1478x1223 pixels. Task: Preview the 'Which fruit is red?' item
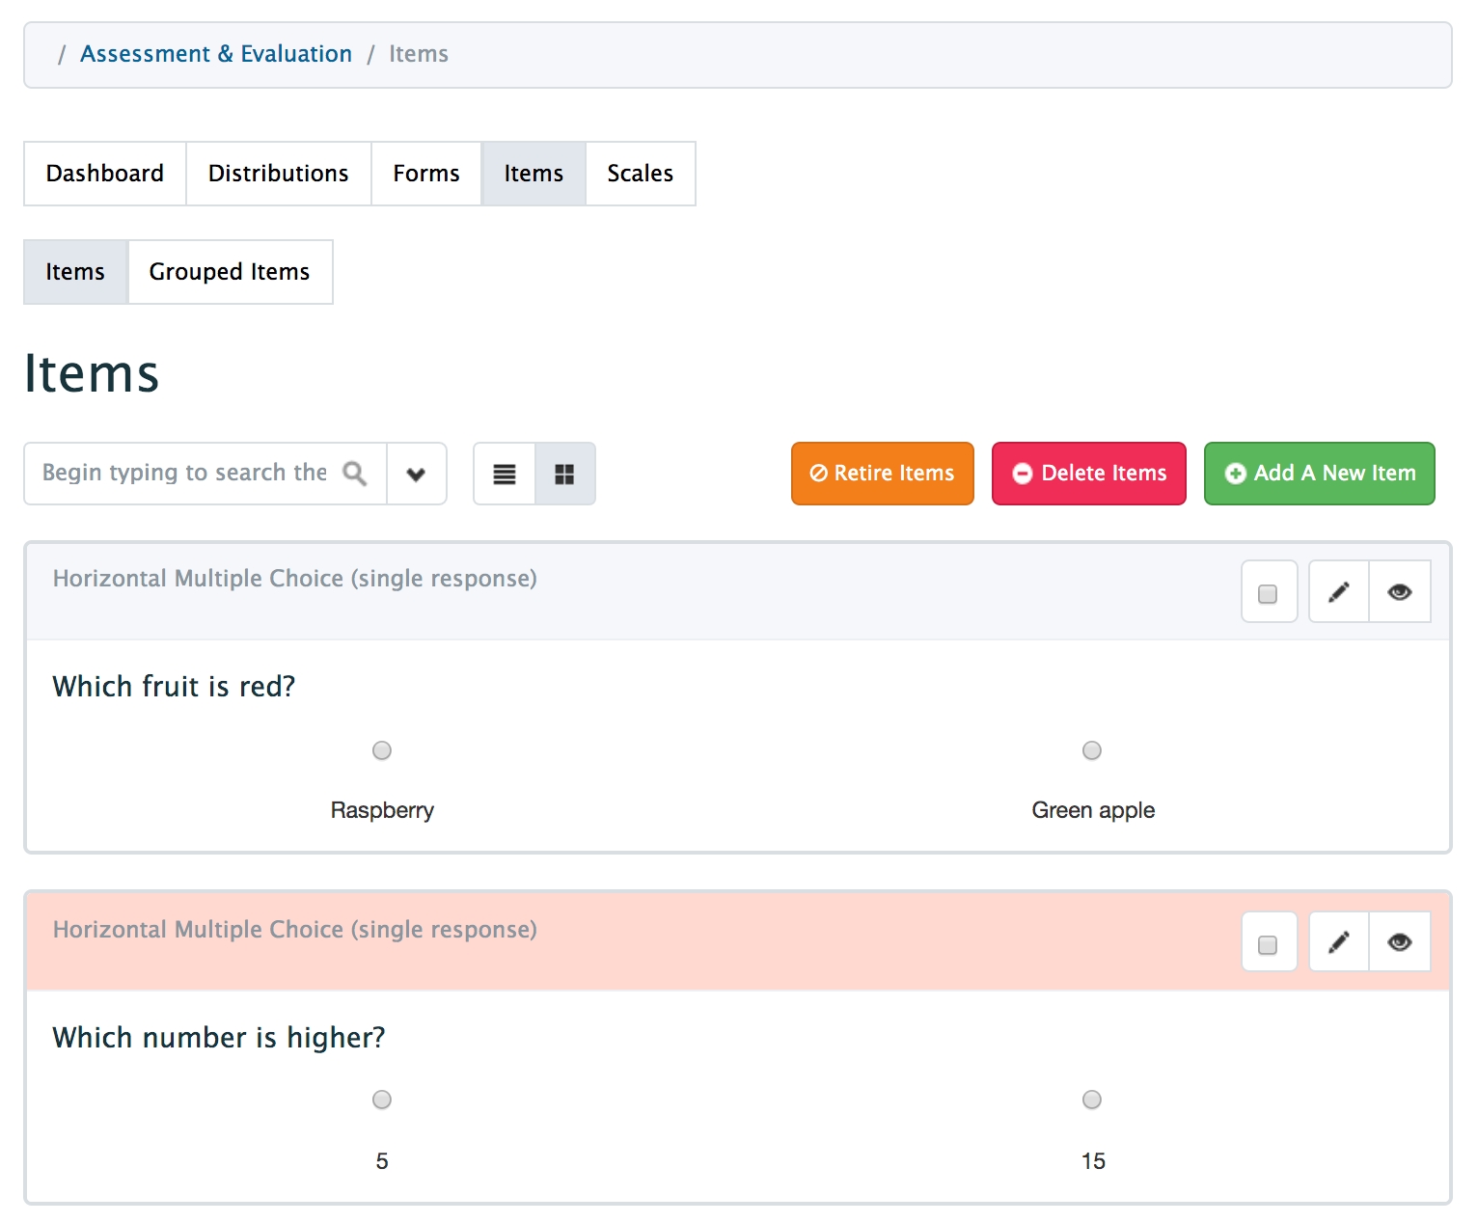click(1399, 592)
